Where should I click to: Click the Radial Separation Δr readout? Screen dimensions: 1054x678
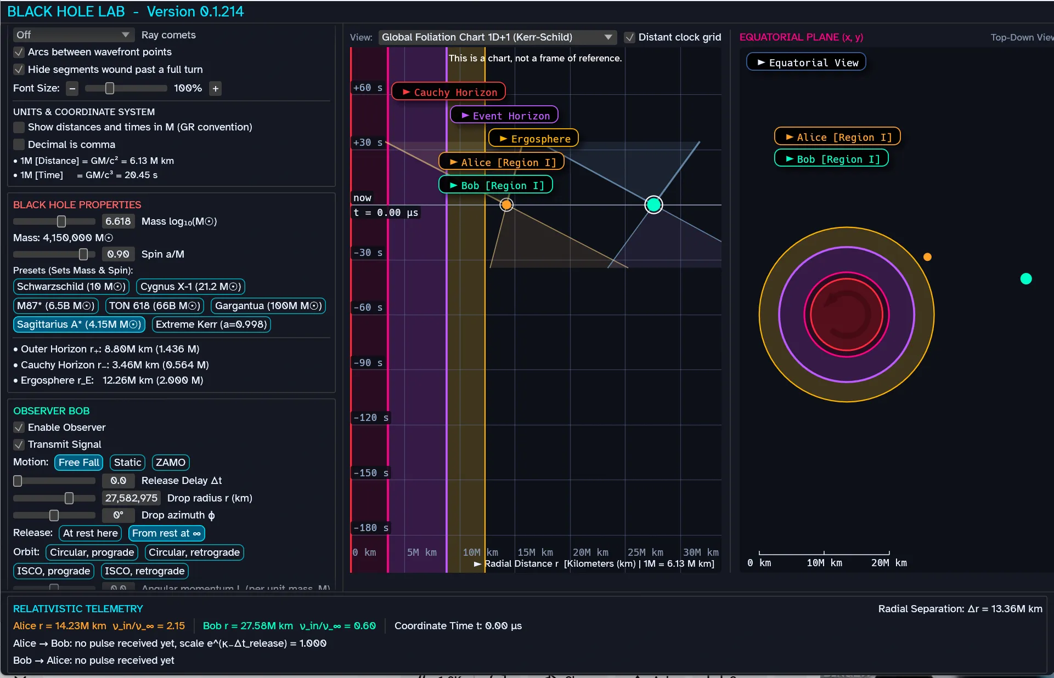pyautogui.click(x=960, y=609)
